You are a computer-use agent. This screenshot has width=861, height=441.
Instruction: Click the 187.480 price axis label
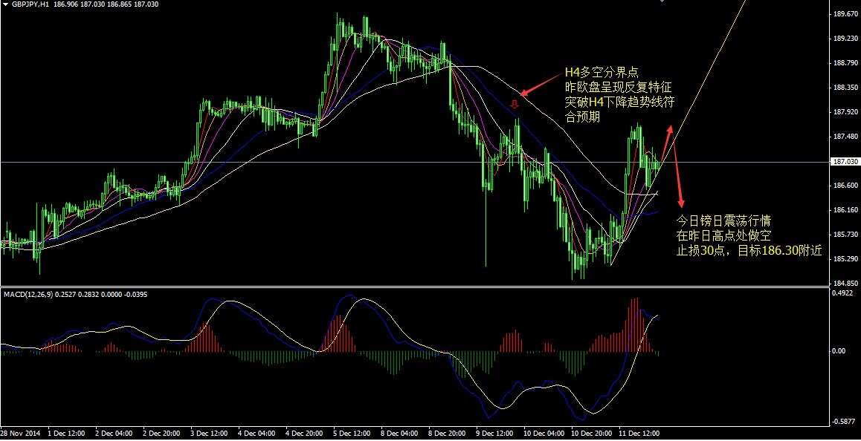[846, 137]
